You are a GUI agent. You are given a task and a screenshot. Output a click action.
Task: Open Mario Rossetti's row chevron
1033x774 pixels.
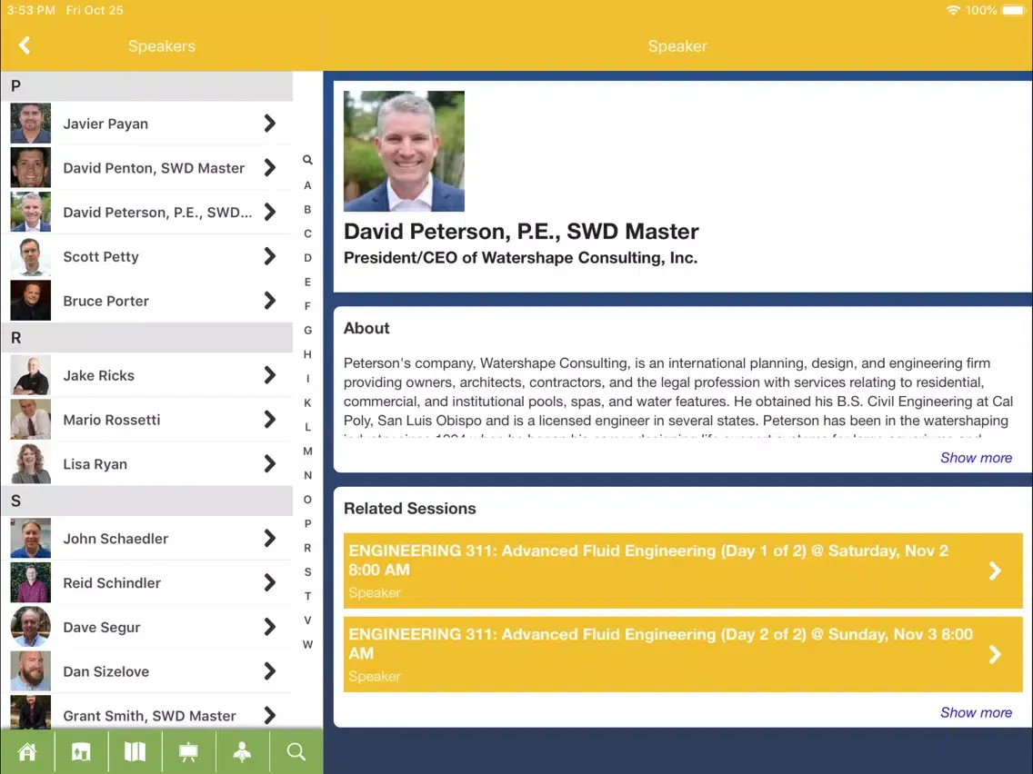[269, 420]
